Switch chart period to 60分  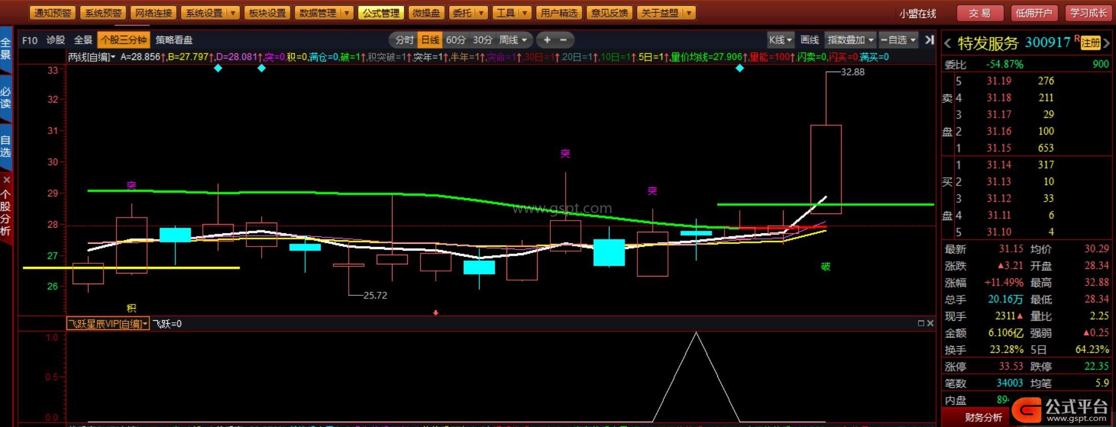point(456,40)
